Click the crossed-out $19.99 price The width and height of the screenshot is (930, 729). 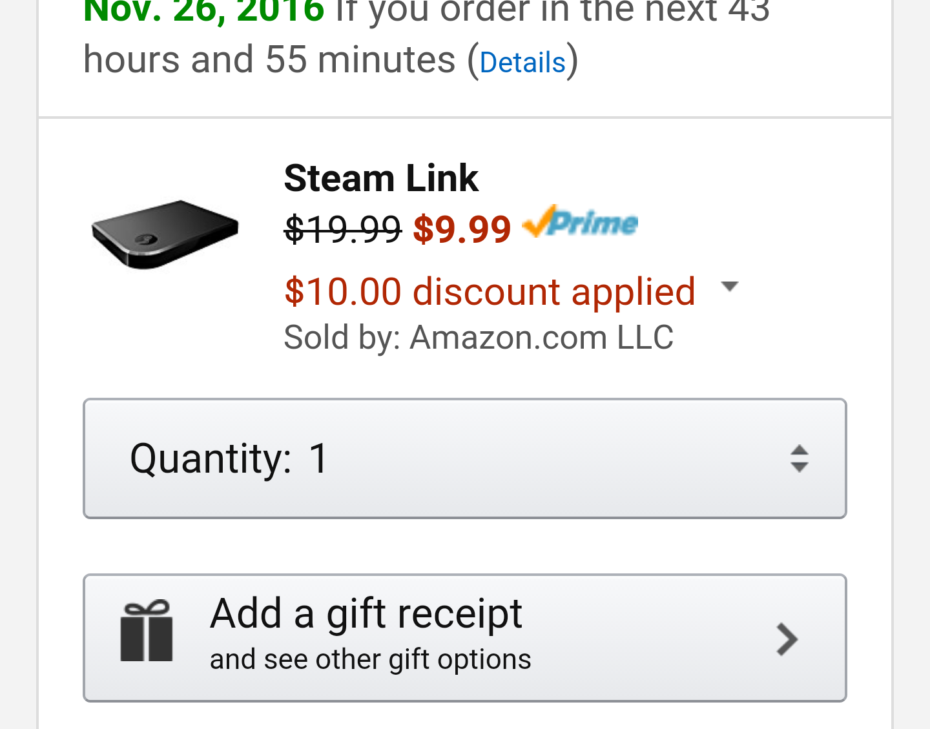[343, 229]
